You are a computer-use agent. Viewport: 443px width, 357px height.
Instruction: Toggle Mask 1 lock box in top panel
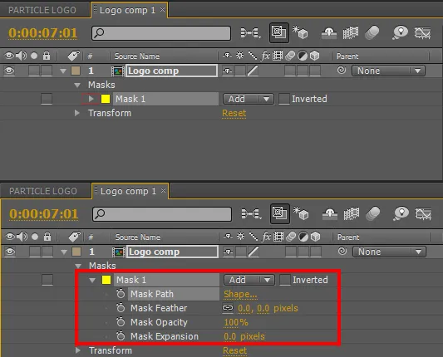[47, 99]
